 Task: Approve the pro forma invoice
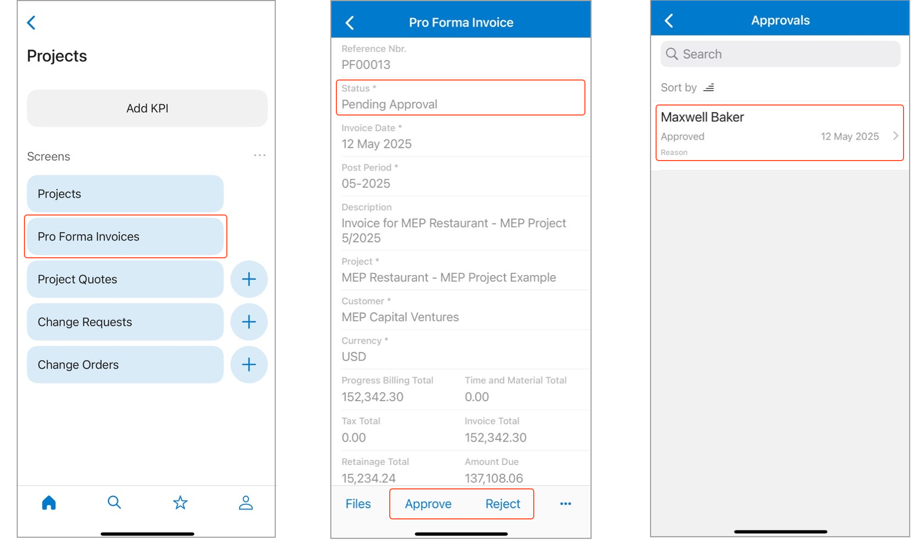pyautogui.click(x=428, y=504)
